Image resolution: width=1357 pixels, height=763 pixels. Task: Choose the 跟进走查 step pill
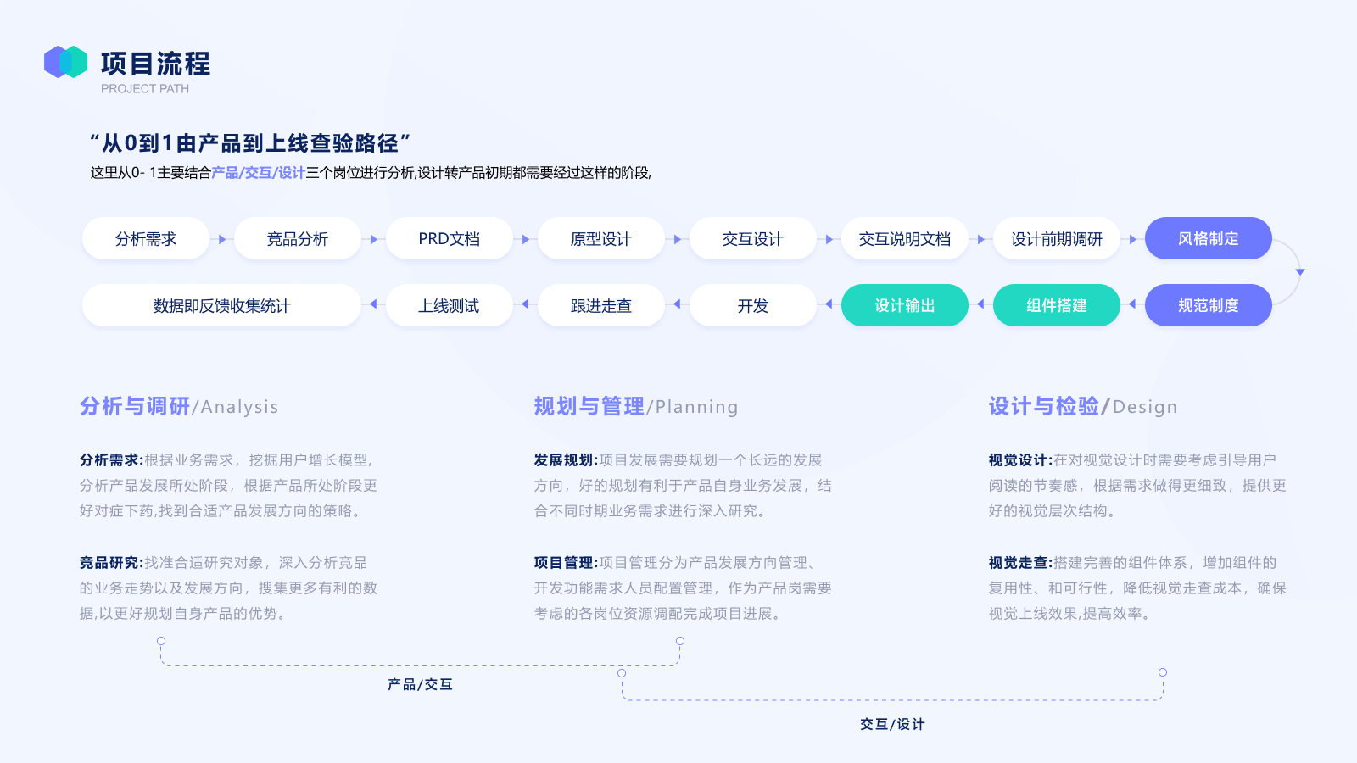(x=601, y=305)
